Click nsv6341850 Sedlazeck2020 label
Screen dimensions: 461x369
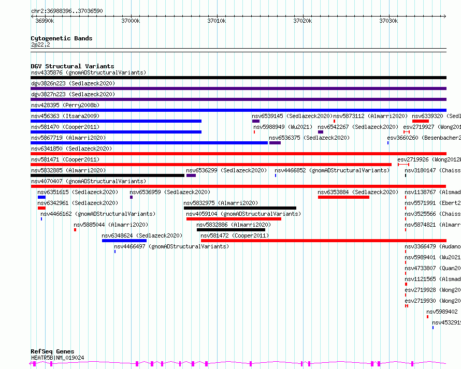click(71, 149)
